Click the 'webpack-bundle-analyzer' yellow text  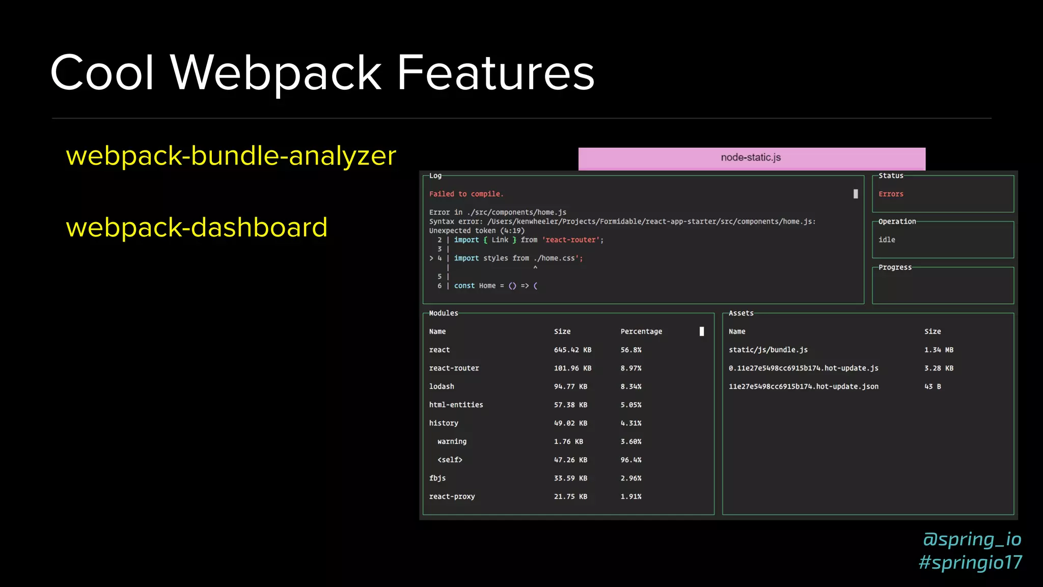(231, 156)
